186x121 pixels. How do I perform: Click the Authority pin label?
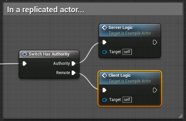[x=62, y=63]
